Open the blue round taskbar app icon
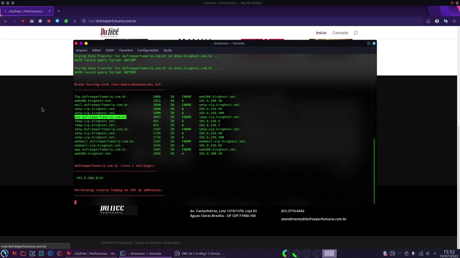This screenshot has height=258, width=460. click(x=50, y=253)
